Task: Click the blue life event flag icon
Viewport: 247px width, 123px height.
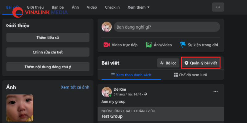Action: [x=183, y=45]
